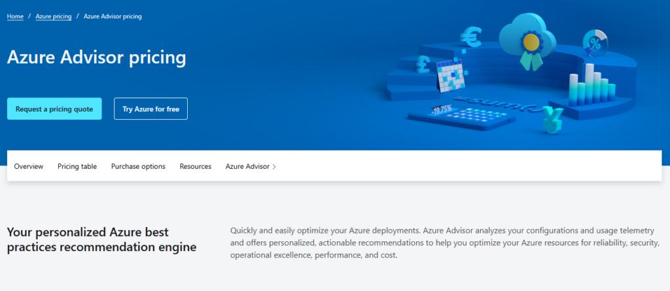Open the Purchase options tab

tap(139, 166)
